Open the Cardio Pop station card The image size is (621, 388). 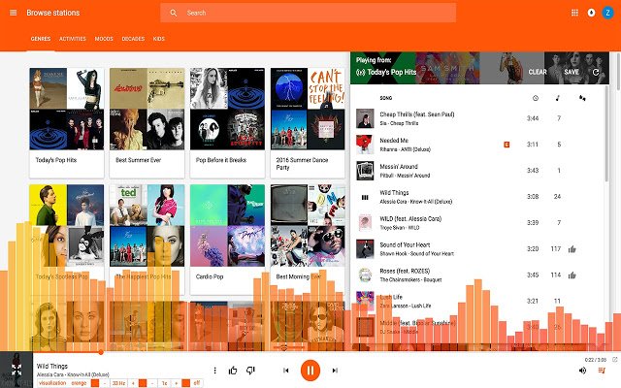pos(227,240)
